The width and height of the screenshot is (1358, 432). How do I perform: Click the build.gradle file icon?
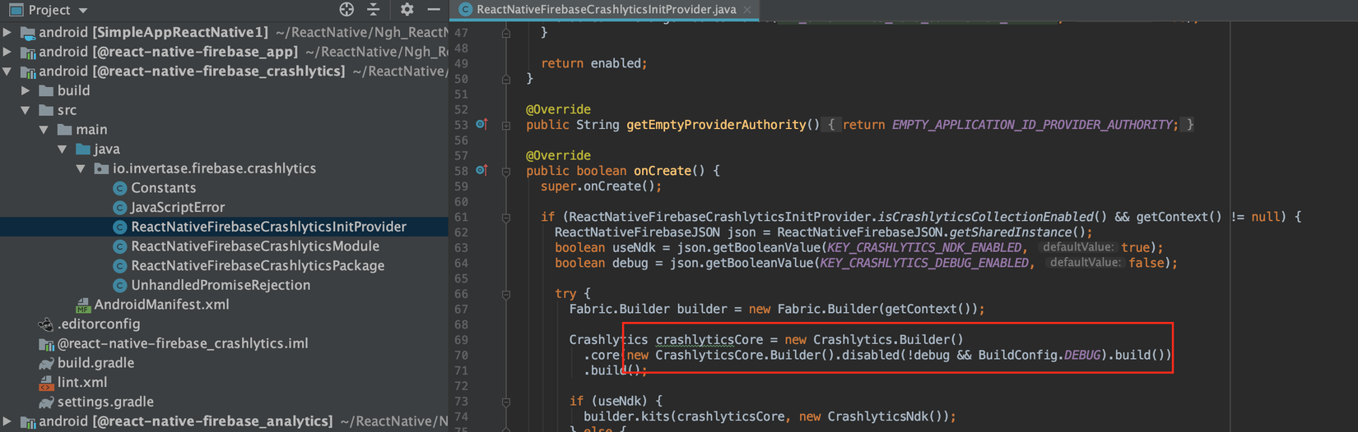point(46,363)
